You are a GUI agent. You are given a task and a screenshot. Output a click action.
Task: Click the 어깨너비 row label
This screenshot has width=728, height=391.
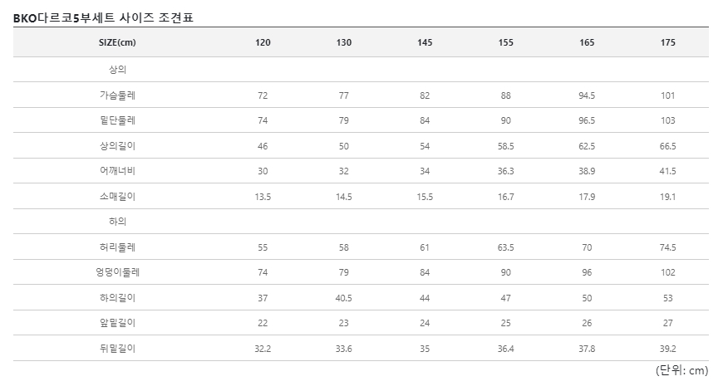click(x=117, y=171)
